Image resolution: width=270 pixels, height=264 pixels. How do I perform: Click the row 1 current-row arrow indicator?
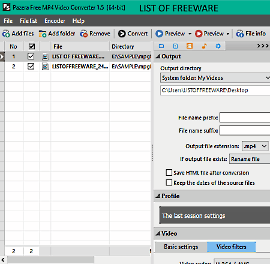[x=2, y=56]
